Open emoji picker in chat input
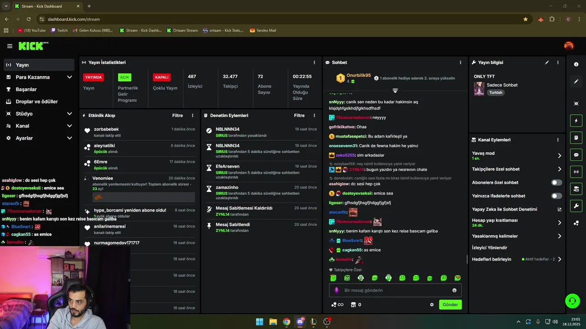The width and height of the screenshot is (586, 329). coord(454,290)
